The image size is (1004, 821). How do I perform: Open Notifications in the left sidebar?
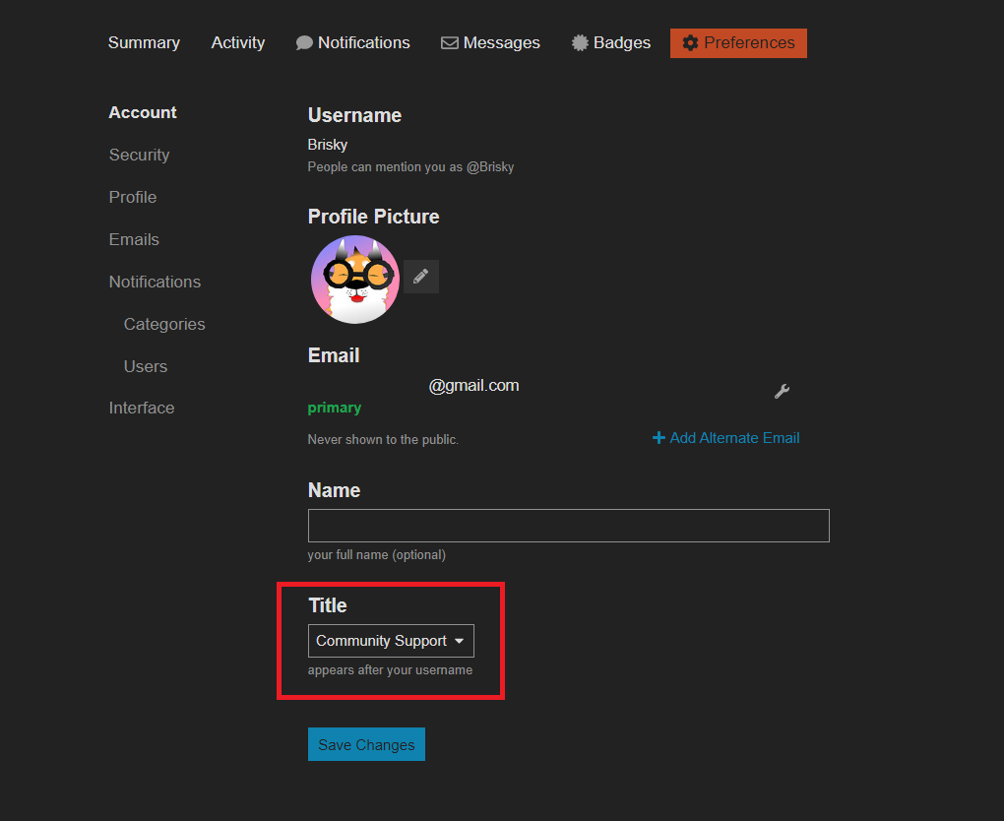pos(155,282)
